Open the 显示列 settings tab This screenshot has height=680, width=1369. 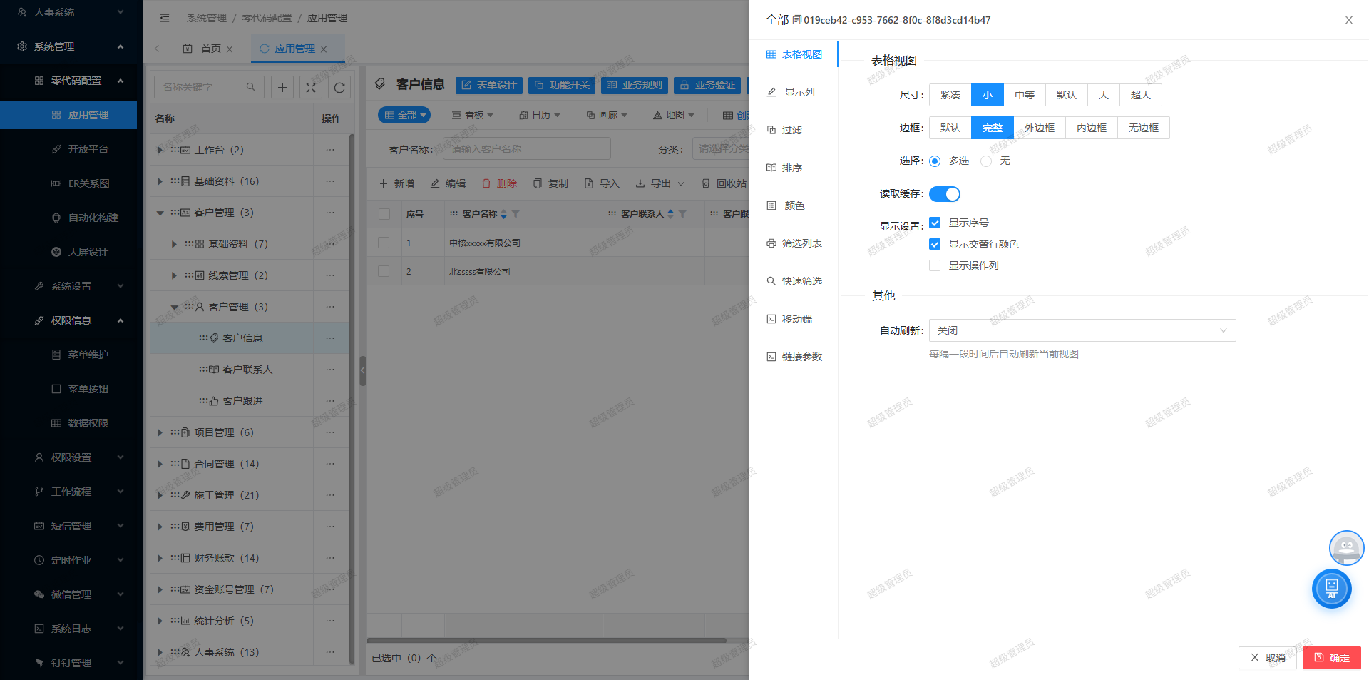click(791, 92)
